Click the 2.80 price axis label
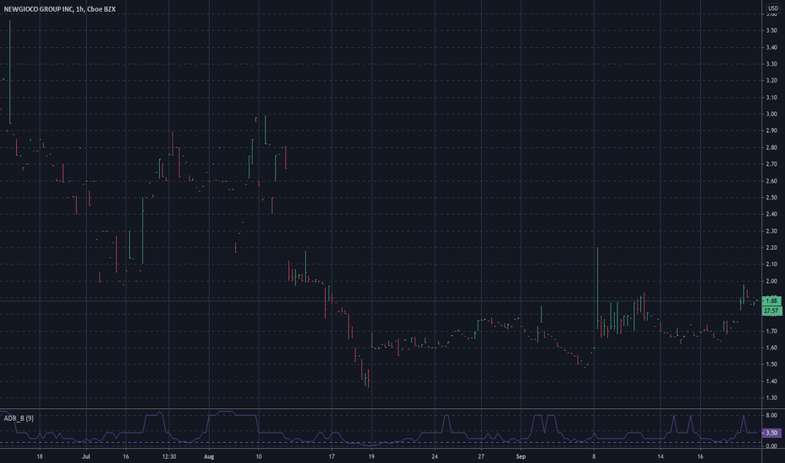785x463 pixels. click(772, 147)
